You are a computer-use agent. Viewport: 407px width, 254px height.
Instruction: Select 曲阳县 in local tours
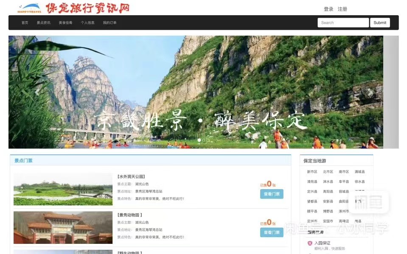coord(344,201)
